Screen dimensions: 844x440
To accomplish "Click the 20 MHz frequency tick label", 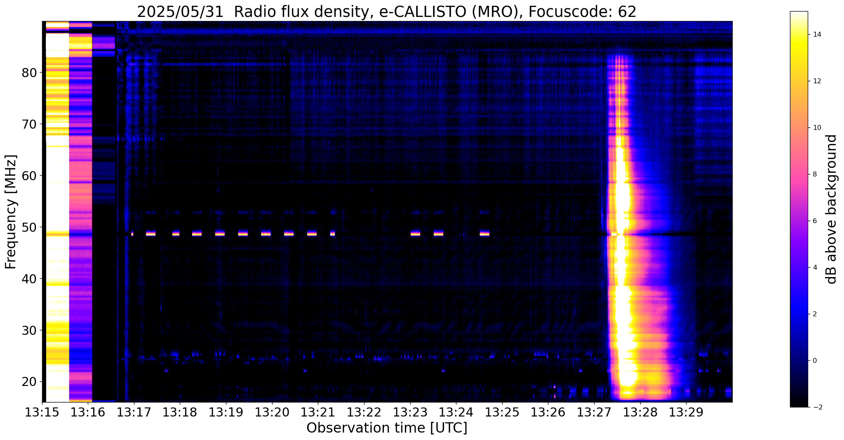I will click(29, 382).
